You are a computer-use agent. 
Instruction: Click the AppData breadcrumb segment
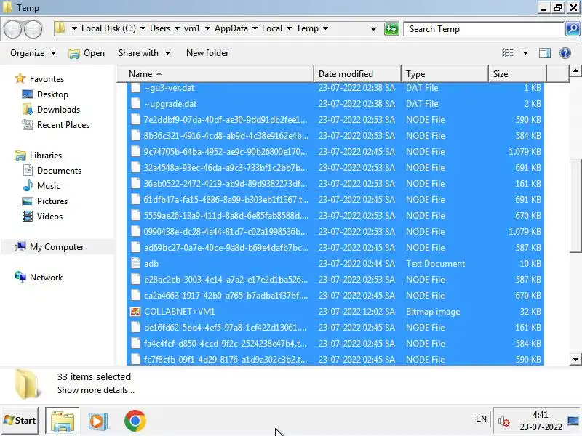231,28
